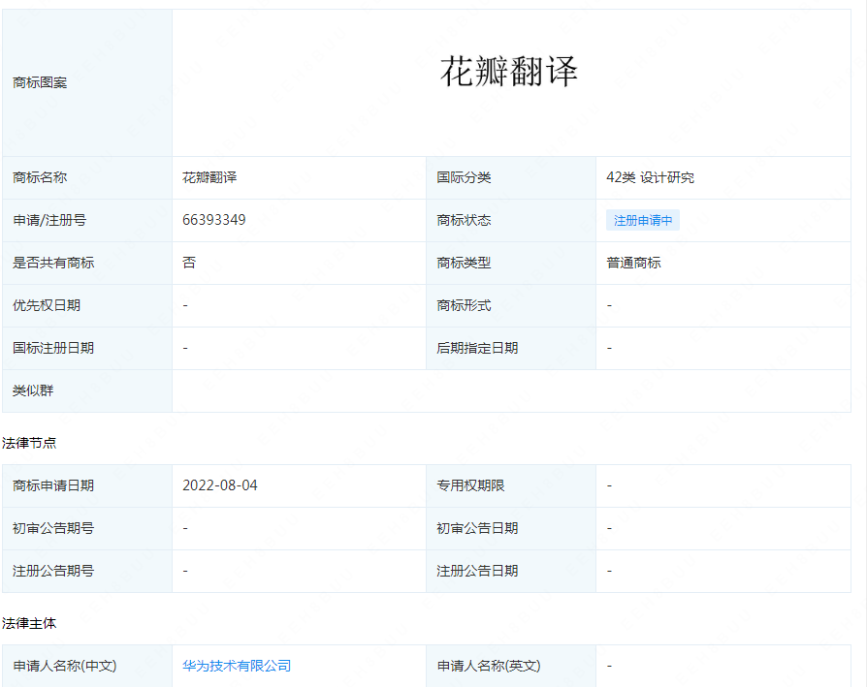The image size is (867, 687).
Task: Click the 商标状态 field label
Action: [464, 220]
